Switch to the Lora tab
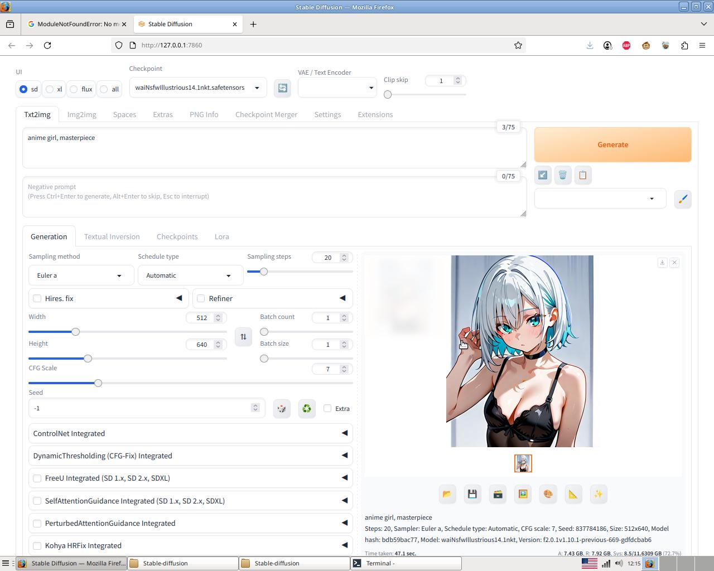714x571 pixels. point(221,237)
